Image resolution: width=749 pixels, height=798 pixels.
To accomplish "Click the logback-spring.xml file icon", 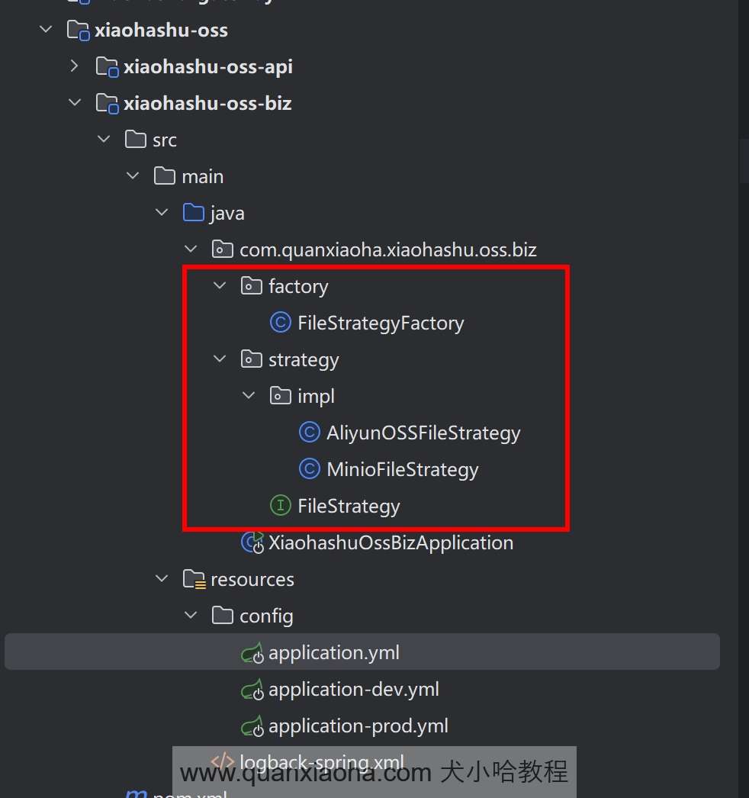I will click(x=222, y=761).
